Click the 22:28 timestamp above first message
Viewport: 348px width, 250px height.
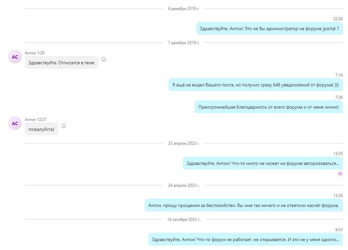[338, 19]
